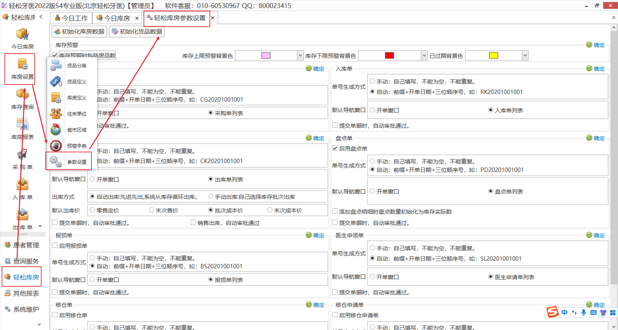Confirm 入库单 settings with 确定
618x330 pixels.
595,69
